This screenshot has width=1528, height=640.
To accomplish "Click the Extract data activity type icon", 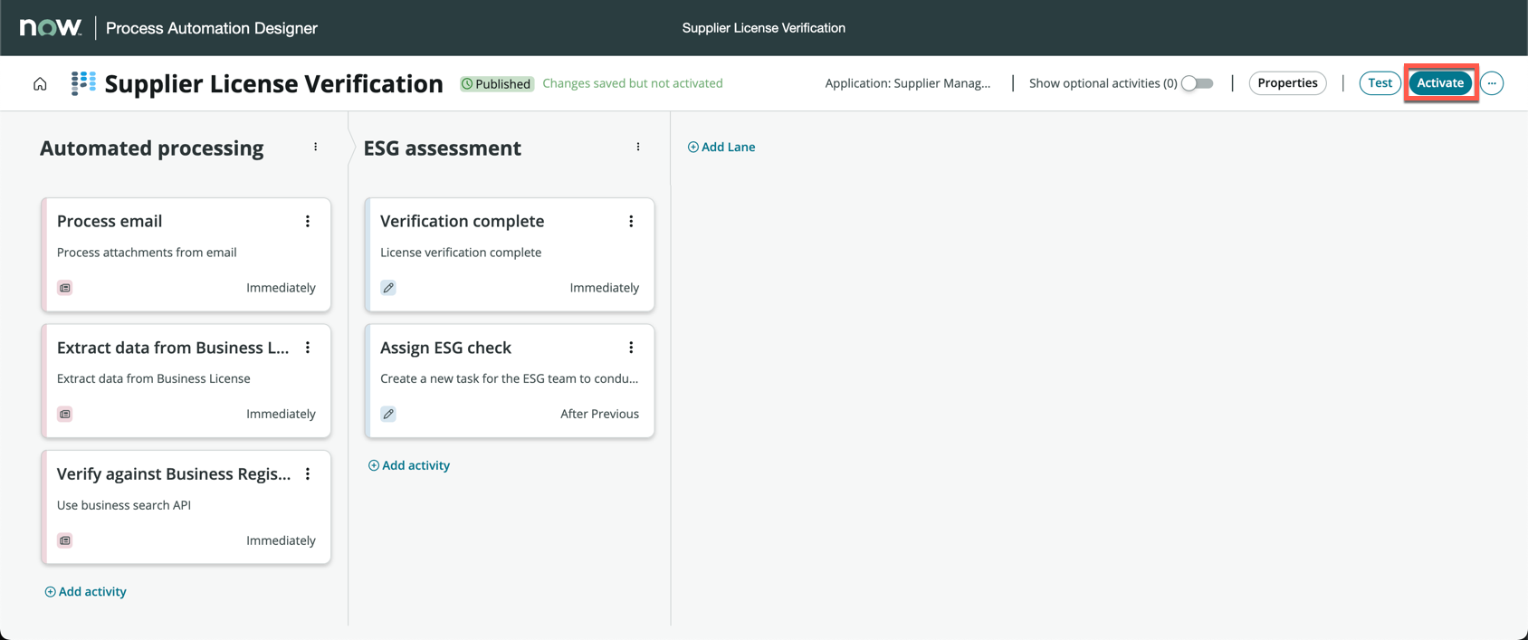I will pos(65,414).
